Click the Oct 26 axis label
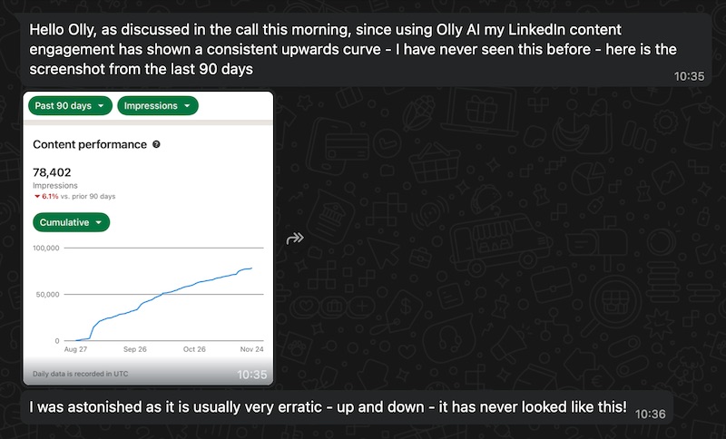 point(194,349)
